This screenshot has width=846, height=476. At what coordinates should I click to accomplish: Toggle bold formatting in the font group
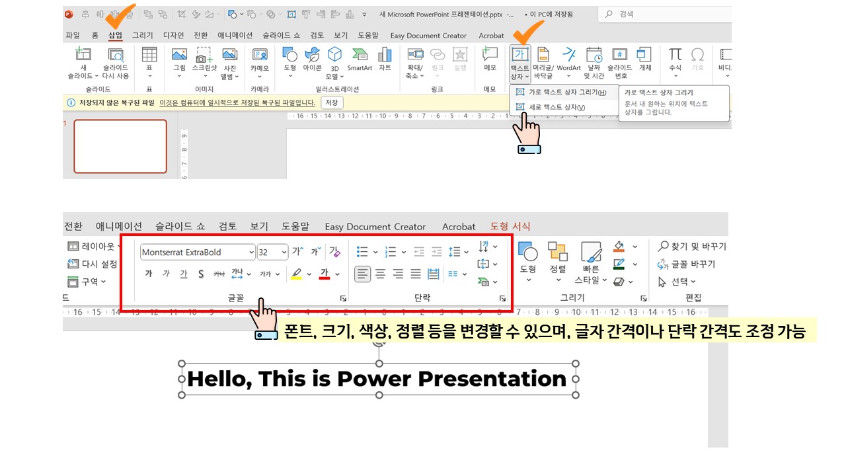(148, 273)
